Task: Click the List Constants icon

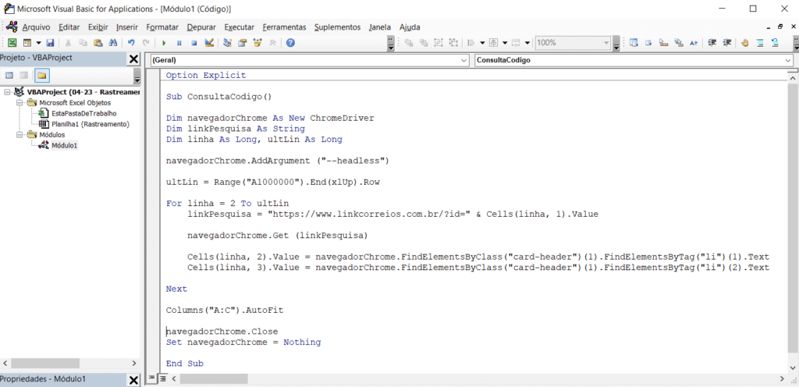Action: coord(648,43)
